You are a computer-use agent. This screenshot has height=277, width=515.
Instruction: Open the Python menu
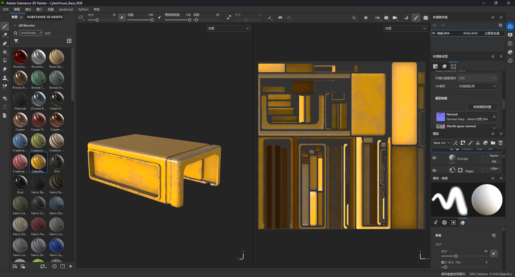[83, 9]
